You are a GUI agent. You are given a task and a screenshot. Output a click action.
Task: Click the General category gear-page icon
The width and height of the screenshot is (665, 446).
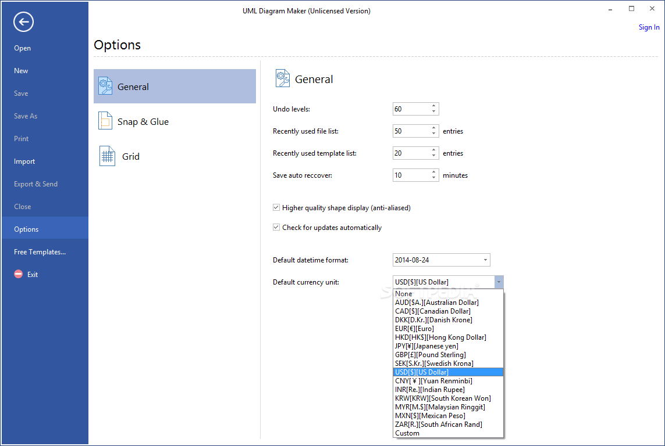tap(105, 86)
